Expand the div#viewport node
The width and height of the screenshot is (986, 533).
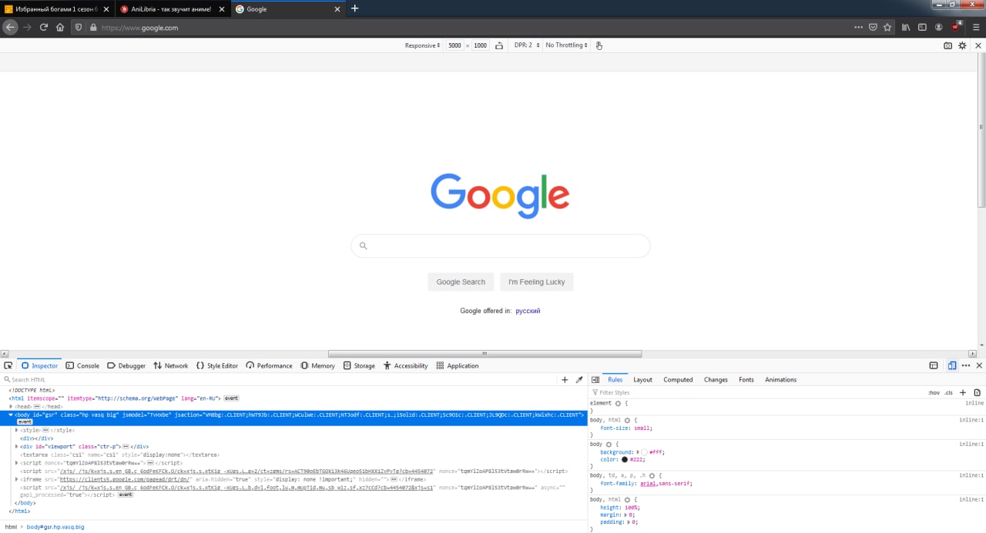click(17, 446)
